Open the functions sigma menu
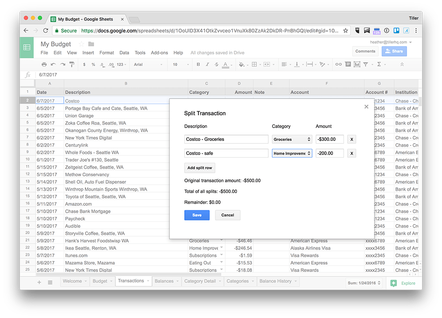Image resolution: width=442 pixels, height=318 pixels. click(379, 64)
